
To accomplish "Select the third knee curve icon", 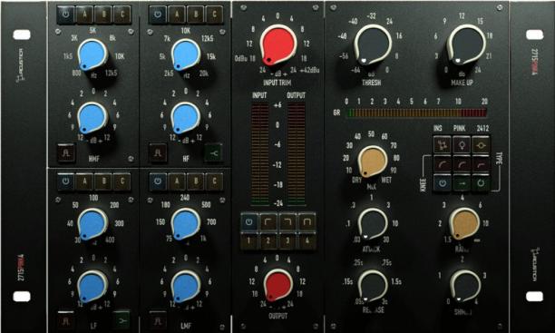I will coord(481,163).
